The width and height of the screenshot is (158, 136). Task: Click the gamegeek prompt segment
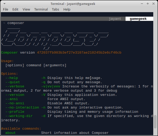click(x=138, y=19)
